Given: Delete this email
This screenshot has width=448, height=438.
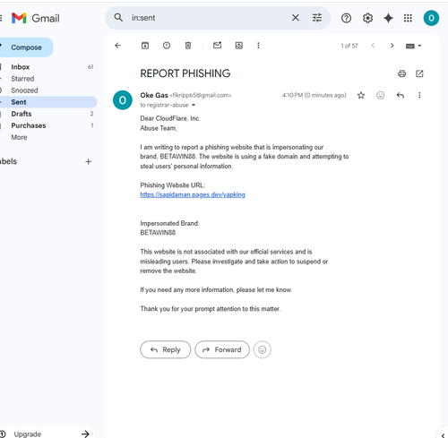Looking at the screenshot, I should coord(188,46).
